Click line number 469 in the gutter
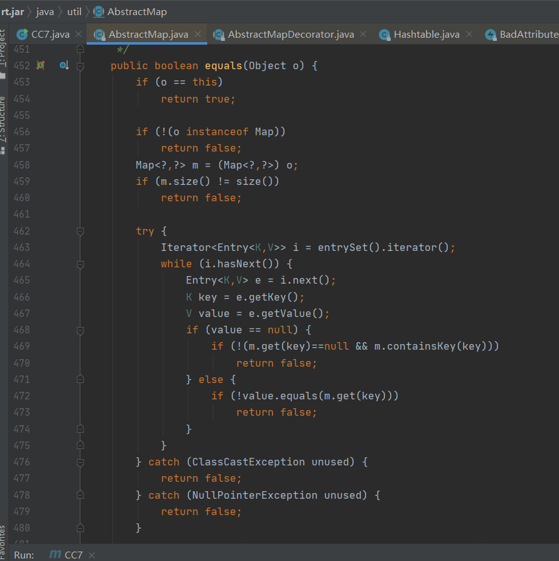 pos(22,347)
